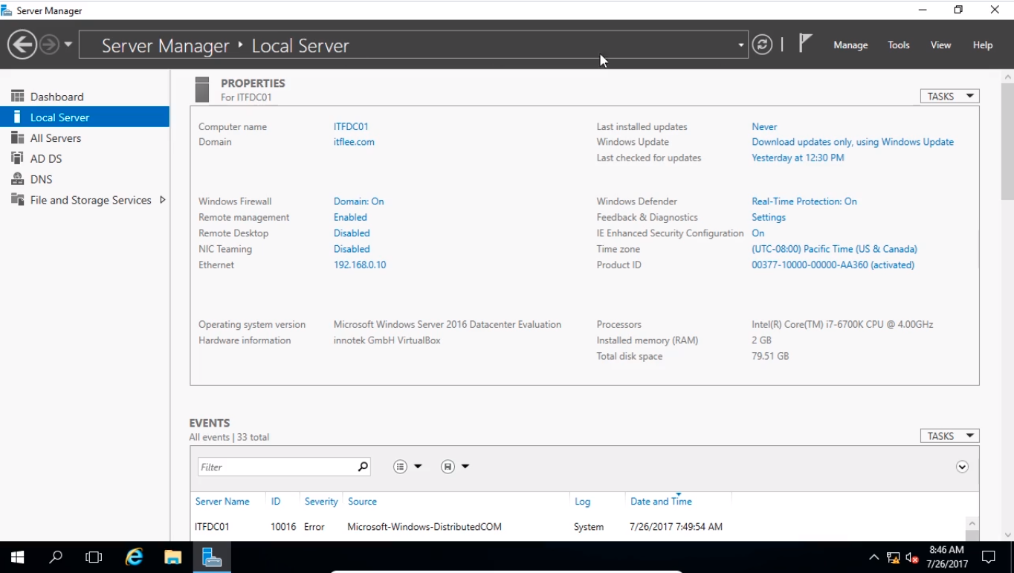Select the Microsoft-Windows-DistributedCOM event row

(x=578, y=527)
